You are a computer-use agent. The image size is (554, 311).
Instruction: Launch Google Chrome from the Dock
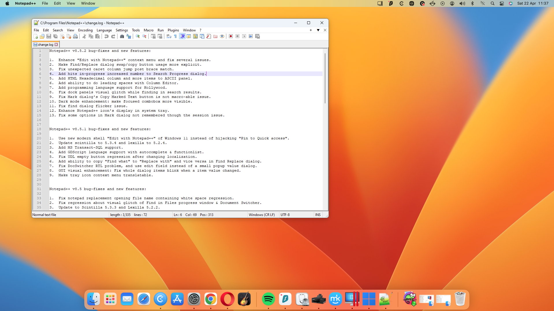coord(210,299)
